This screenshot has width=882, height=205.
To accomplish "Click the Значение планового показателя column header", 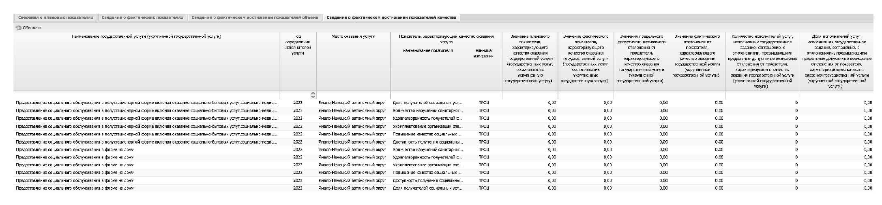I will click(530, 59).
